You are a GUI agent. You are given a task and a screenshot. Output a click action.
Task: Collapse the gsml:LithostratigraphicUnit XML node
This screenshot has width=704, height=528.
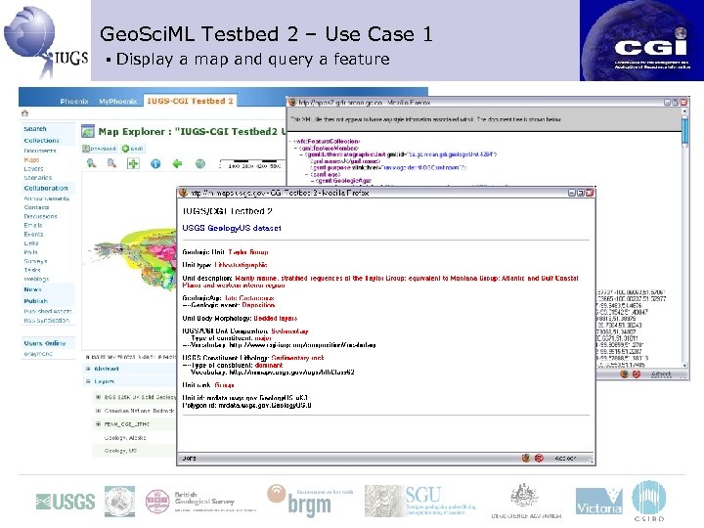(302, 154)
